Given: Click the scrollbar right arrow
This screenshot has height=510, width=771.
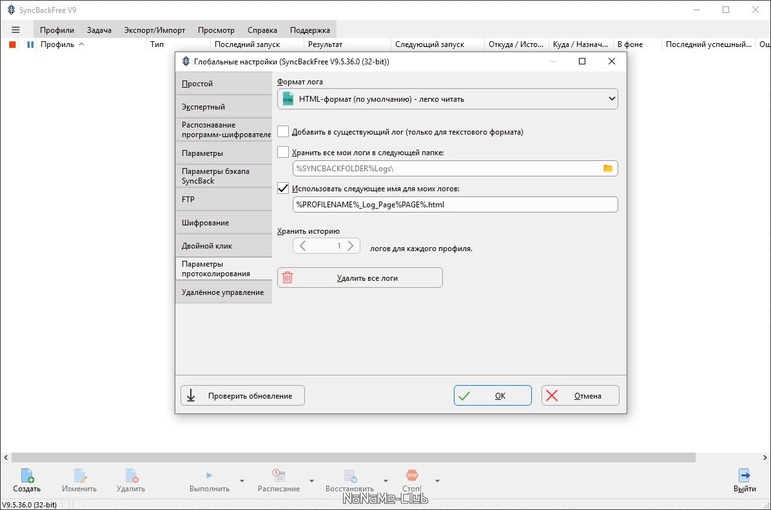Looking at the screenshot, I should coord(765,457).
